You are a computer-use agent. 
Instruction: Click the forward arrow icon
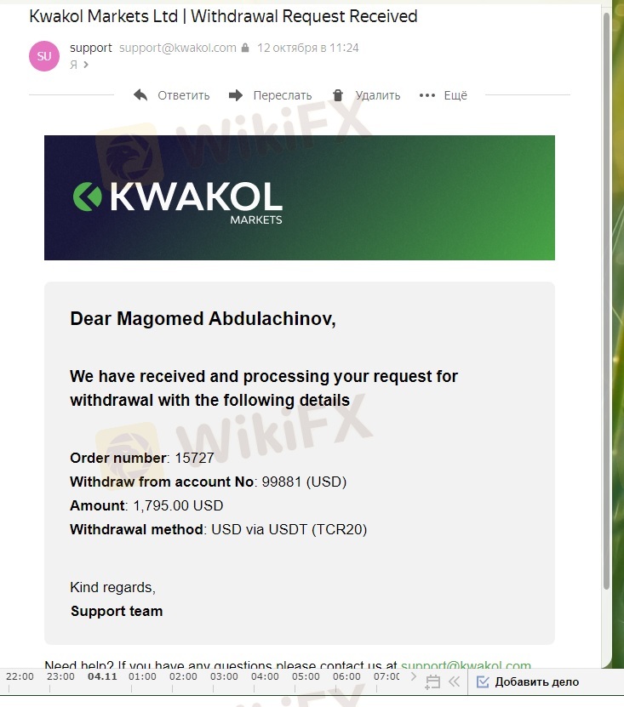pyautogui.click(x=237, y=95)
